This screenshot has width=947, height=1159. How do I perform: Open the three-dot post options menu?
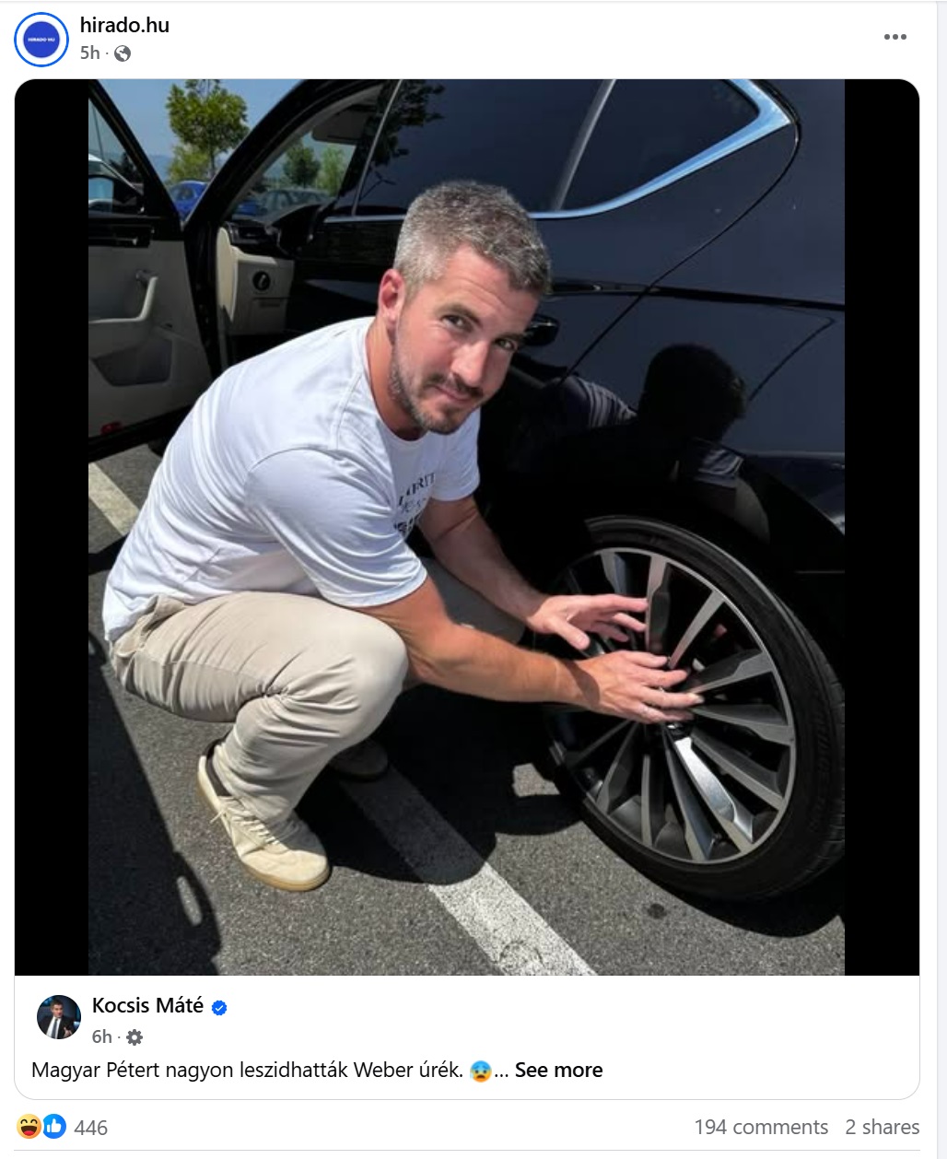(x=895, y=37)
